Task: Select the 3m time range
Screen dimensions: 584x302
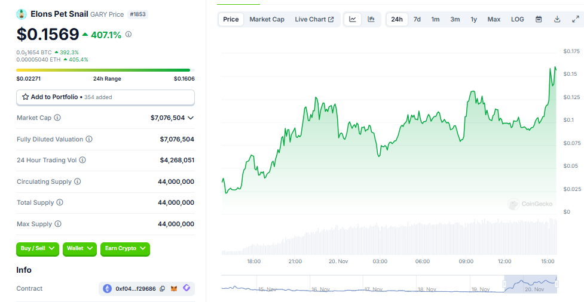Action: click(455, 19)
